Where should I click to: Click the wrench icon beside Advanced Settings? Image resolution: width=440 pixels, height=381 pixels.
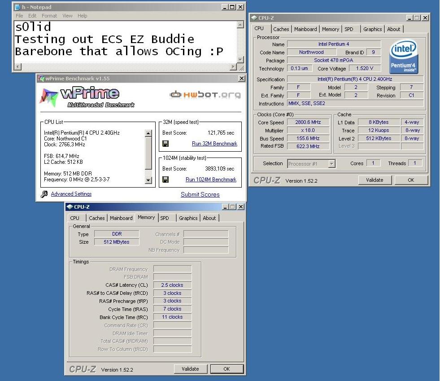[x=44, y=194]
